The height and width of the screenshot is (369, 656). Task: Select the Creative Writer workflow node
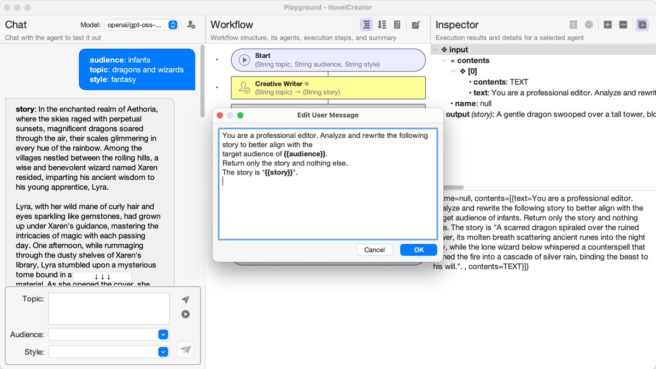click(x=328, y=88)
